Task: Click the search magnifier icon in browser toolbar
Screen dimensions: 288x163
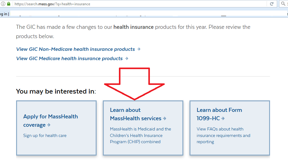Action: tap(283, 4)
